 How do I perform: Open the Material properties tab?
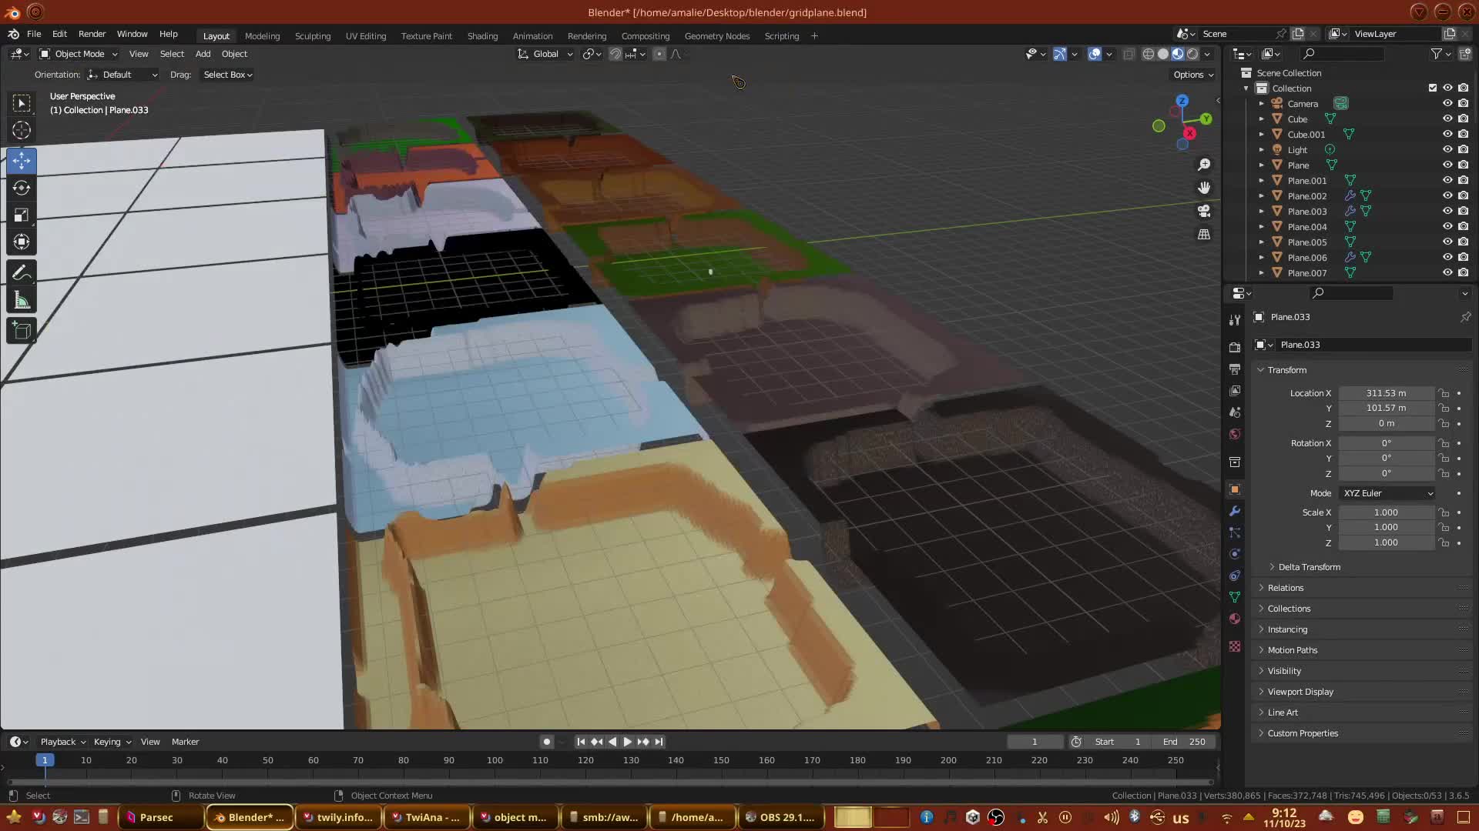pos(1235,619)
